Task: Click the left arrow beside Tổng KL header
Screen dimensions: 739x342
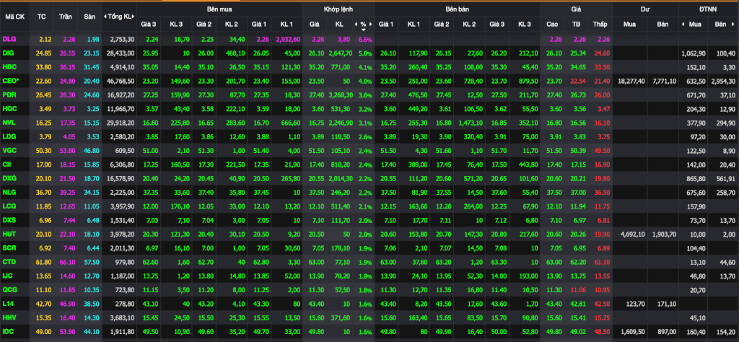Action: tap(105, 17)
